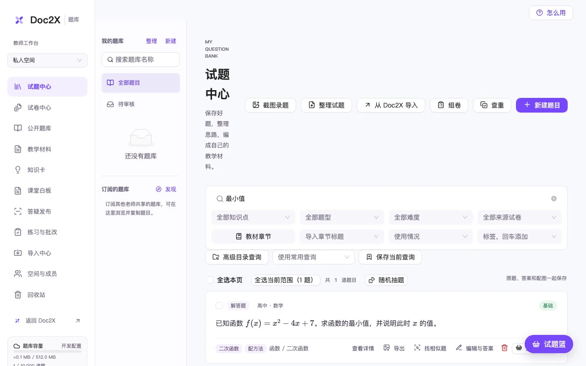
Task: Delete the quadratic function question
Action: 505,348
